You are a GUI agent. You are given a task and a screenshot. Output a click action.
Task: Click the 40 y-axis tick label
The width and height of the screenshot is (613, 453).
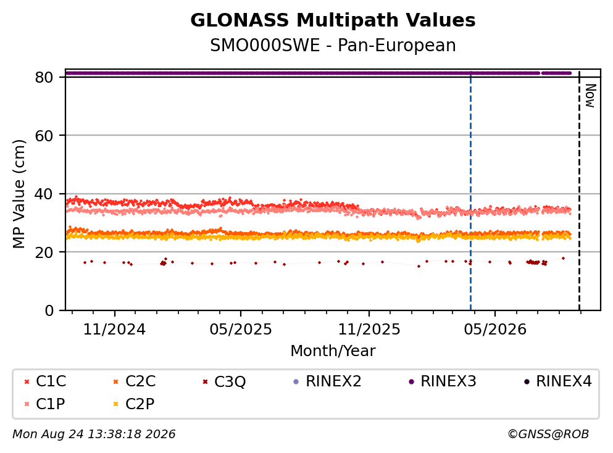(x=44, y=194)
